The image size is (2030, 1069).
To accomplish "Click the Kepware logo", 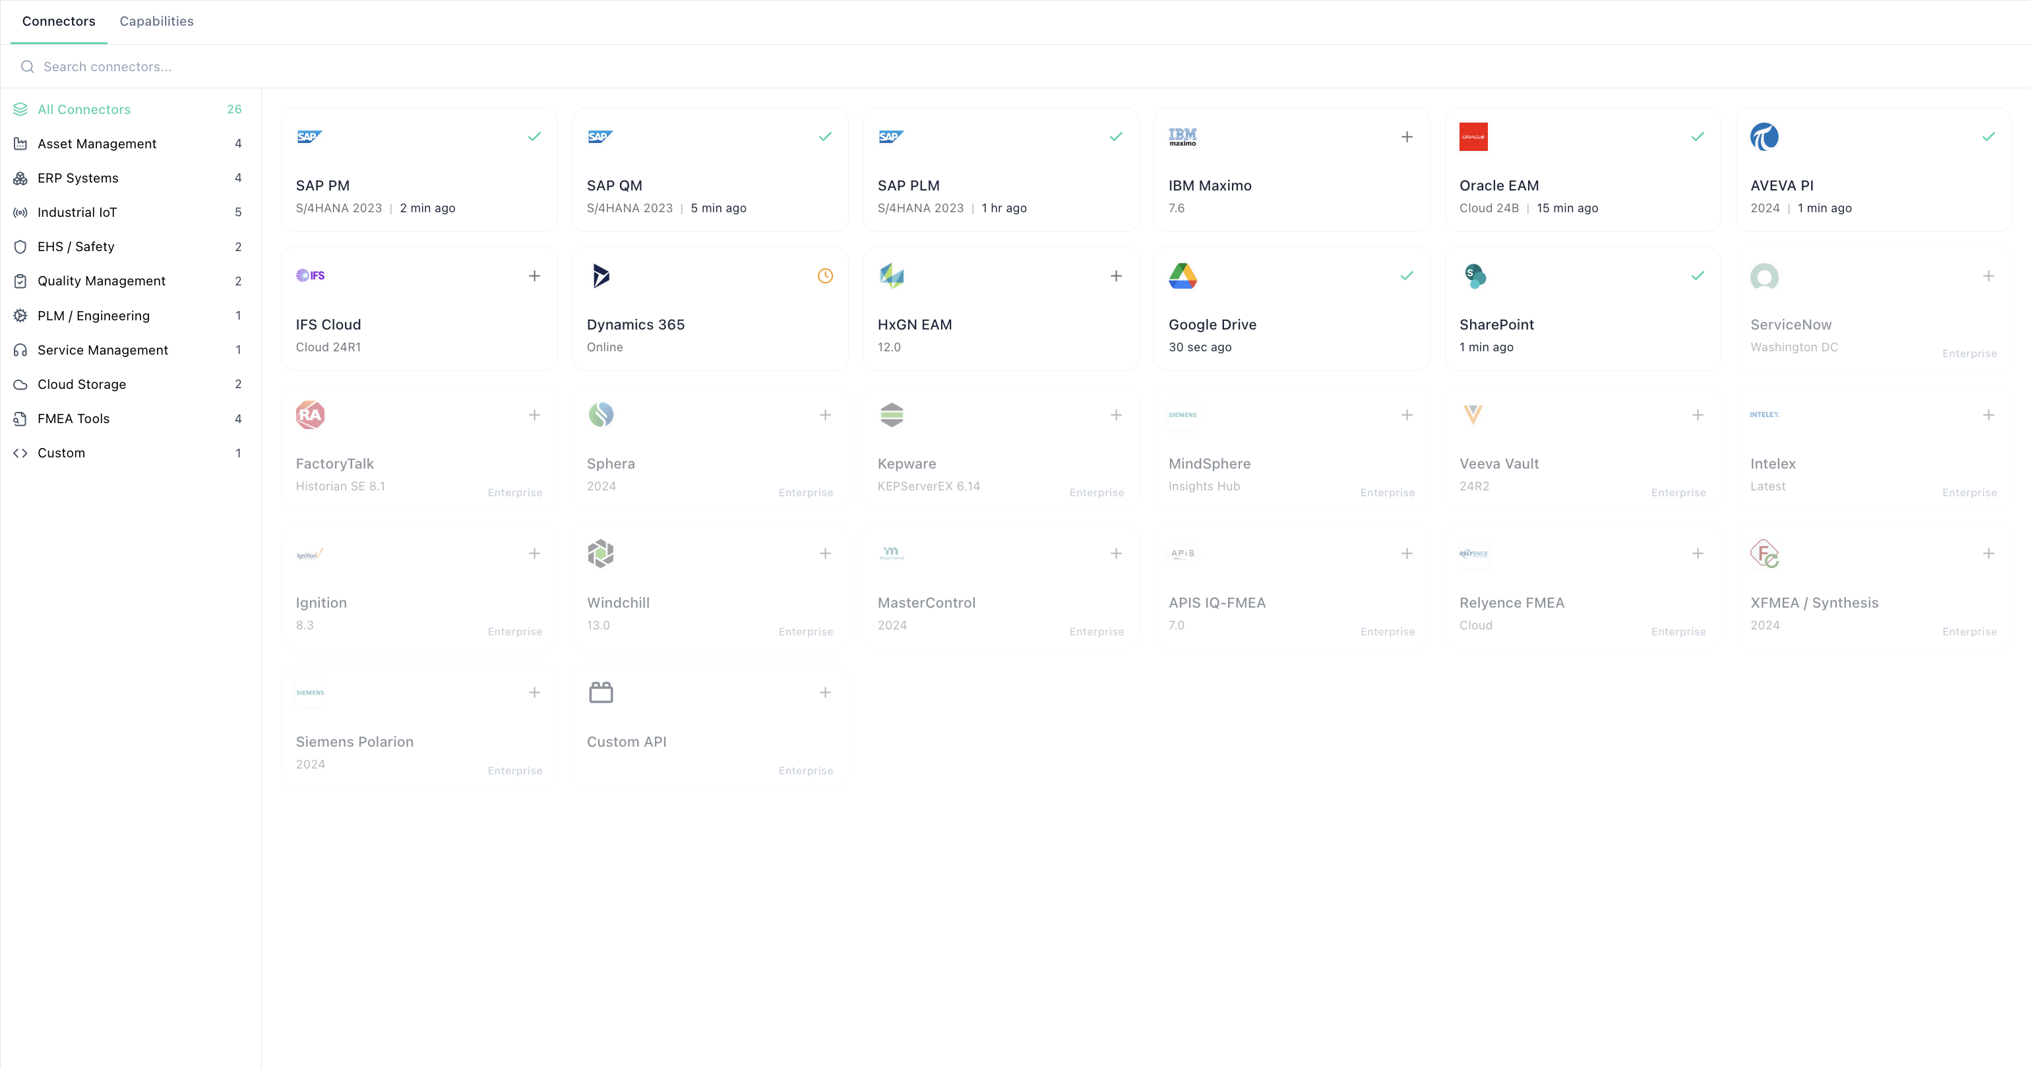I will click(x=891, y=415).
